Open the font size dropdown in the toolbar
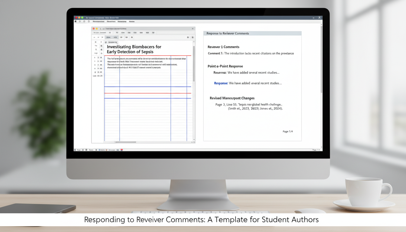Screen dimensions: 406x232 point(121,37)
